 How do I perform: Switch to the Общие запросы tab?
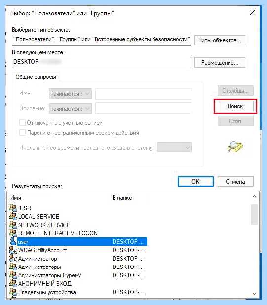(x=36, y=77)
